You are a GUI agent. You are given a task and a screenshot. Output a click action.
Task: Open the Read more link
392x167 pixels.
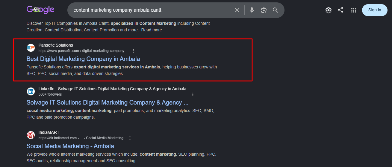point(152,30)
